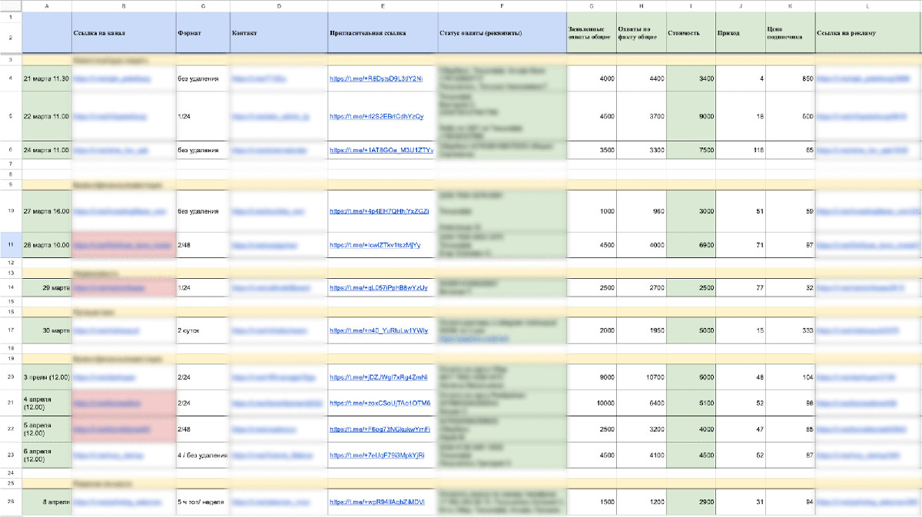Image resolution: width=922 pixels, height=517 pixels.
Task: Select the '28 марта 10.00' date cell
Action: point(47,245)
